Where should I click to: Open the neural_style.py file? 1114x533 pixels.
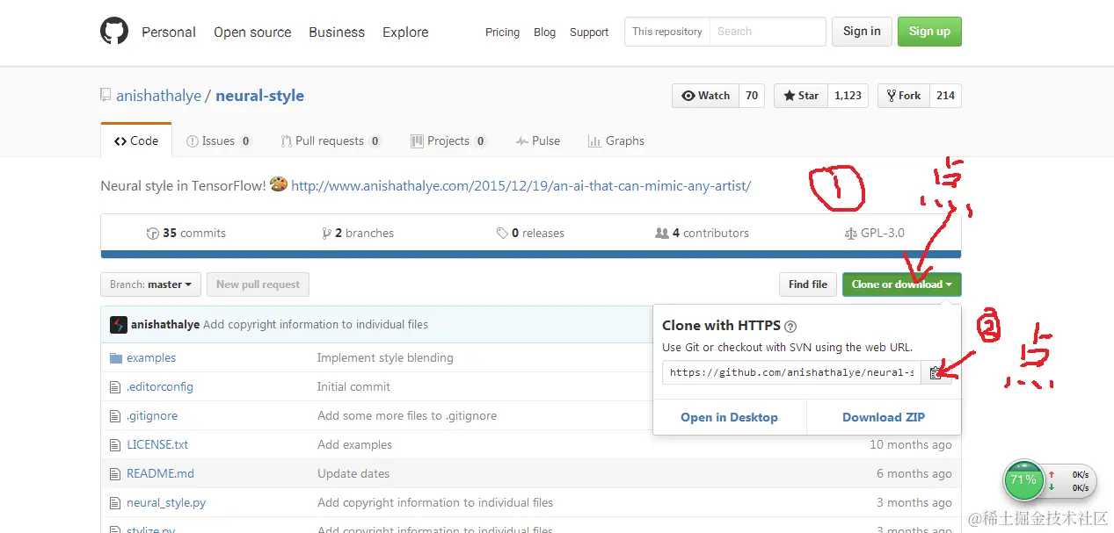(x=166, y=503)
